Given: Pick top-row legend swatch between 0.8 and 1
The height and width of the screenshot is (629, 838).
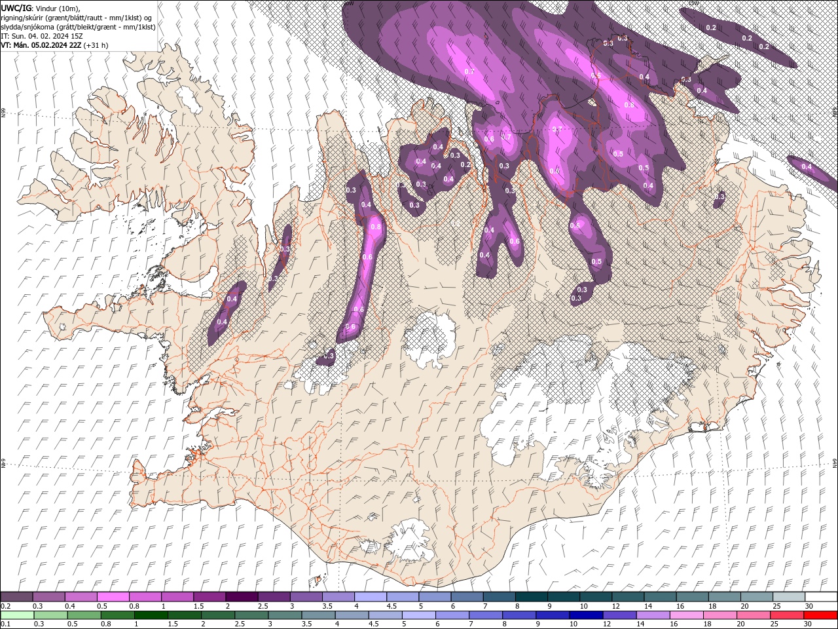Looking at the screenshot, I should (x=145, y=597).
